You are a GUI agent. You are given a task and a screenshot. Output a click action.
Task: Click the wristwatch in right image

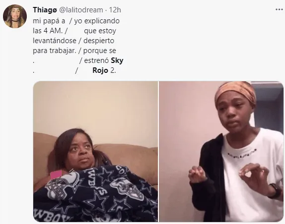point(275,191)
